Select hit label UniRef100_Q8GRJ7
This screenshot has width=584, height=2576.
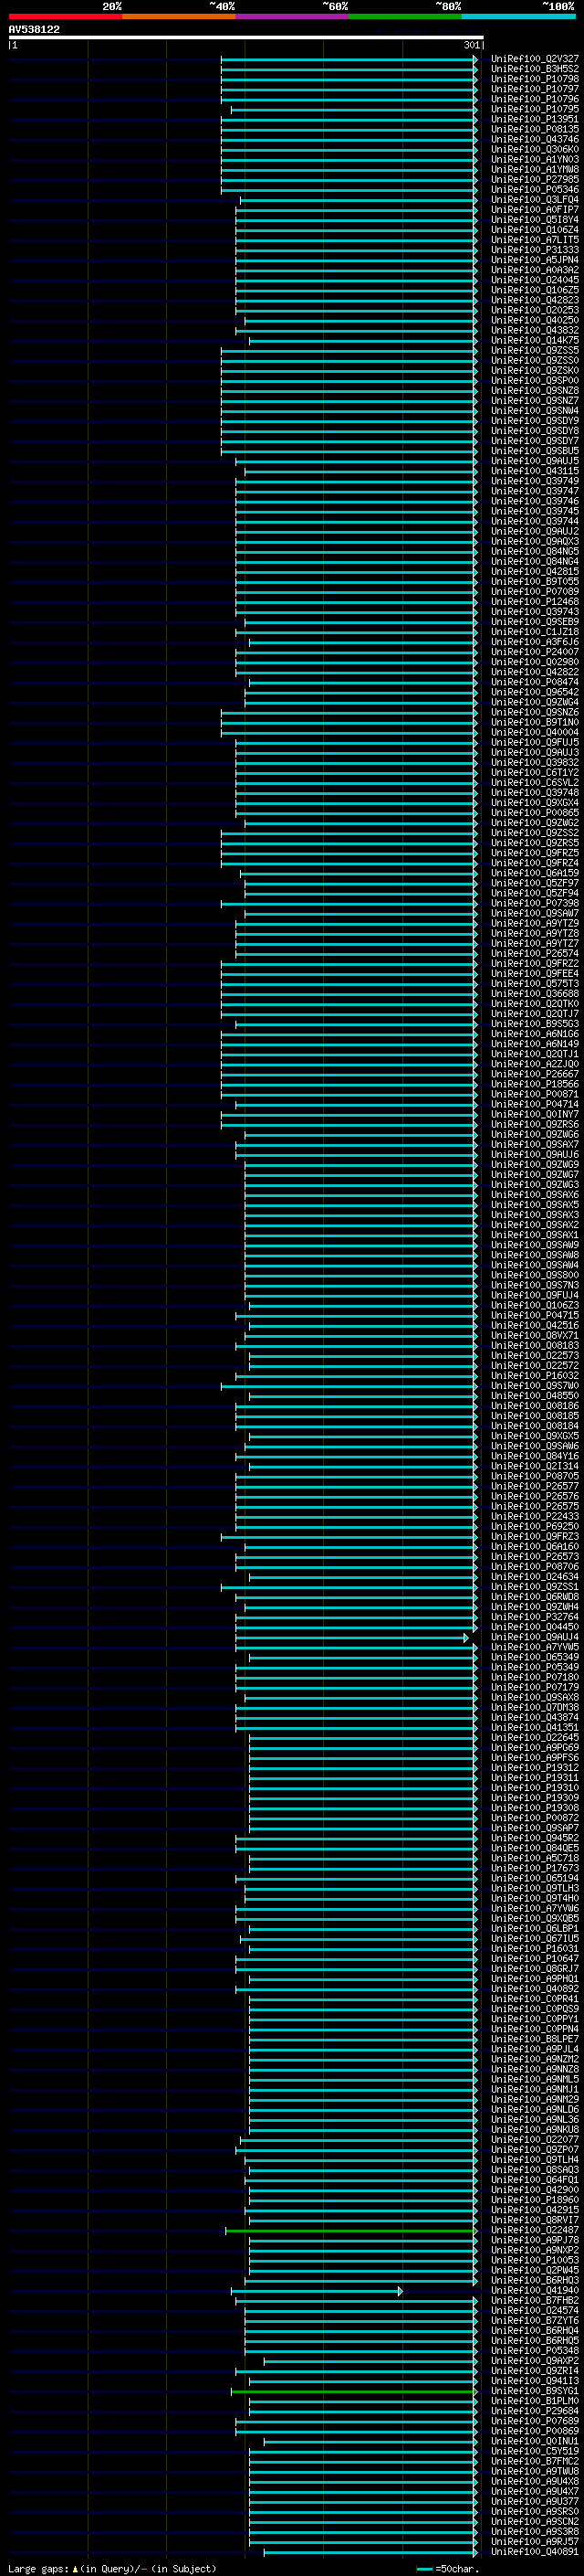pos(535,1968)
